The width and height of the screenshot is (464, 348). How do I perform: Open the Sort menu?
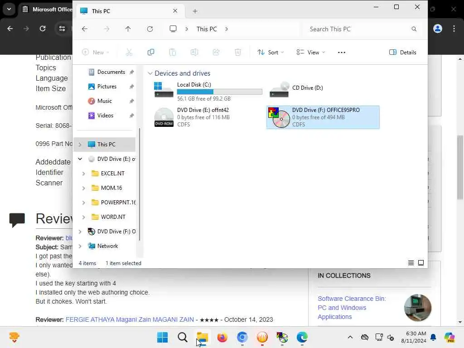tap(271, 53)
